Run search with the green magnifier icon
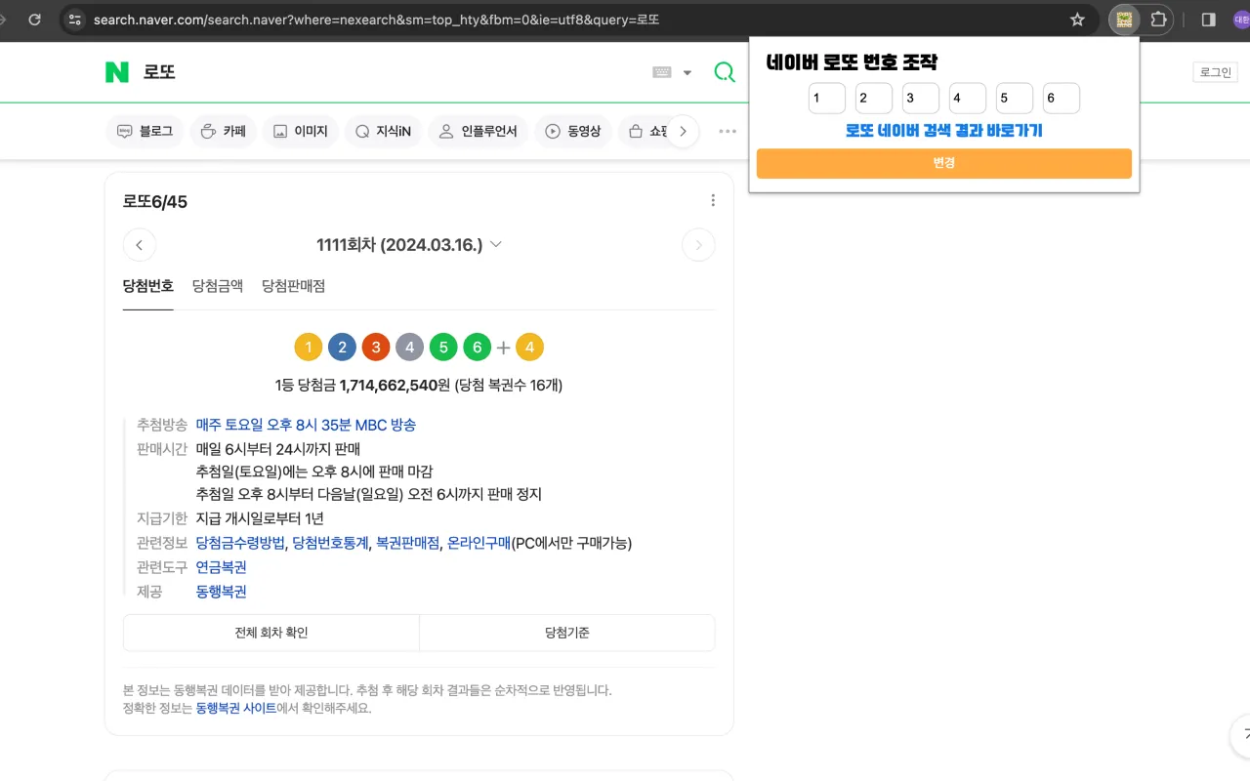 coord(725,72)
